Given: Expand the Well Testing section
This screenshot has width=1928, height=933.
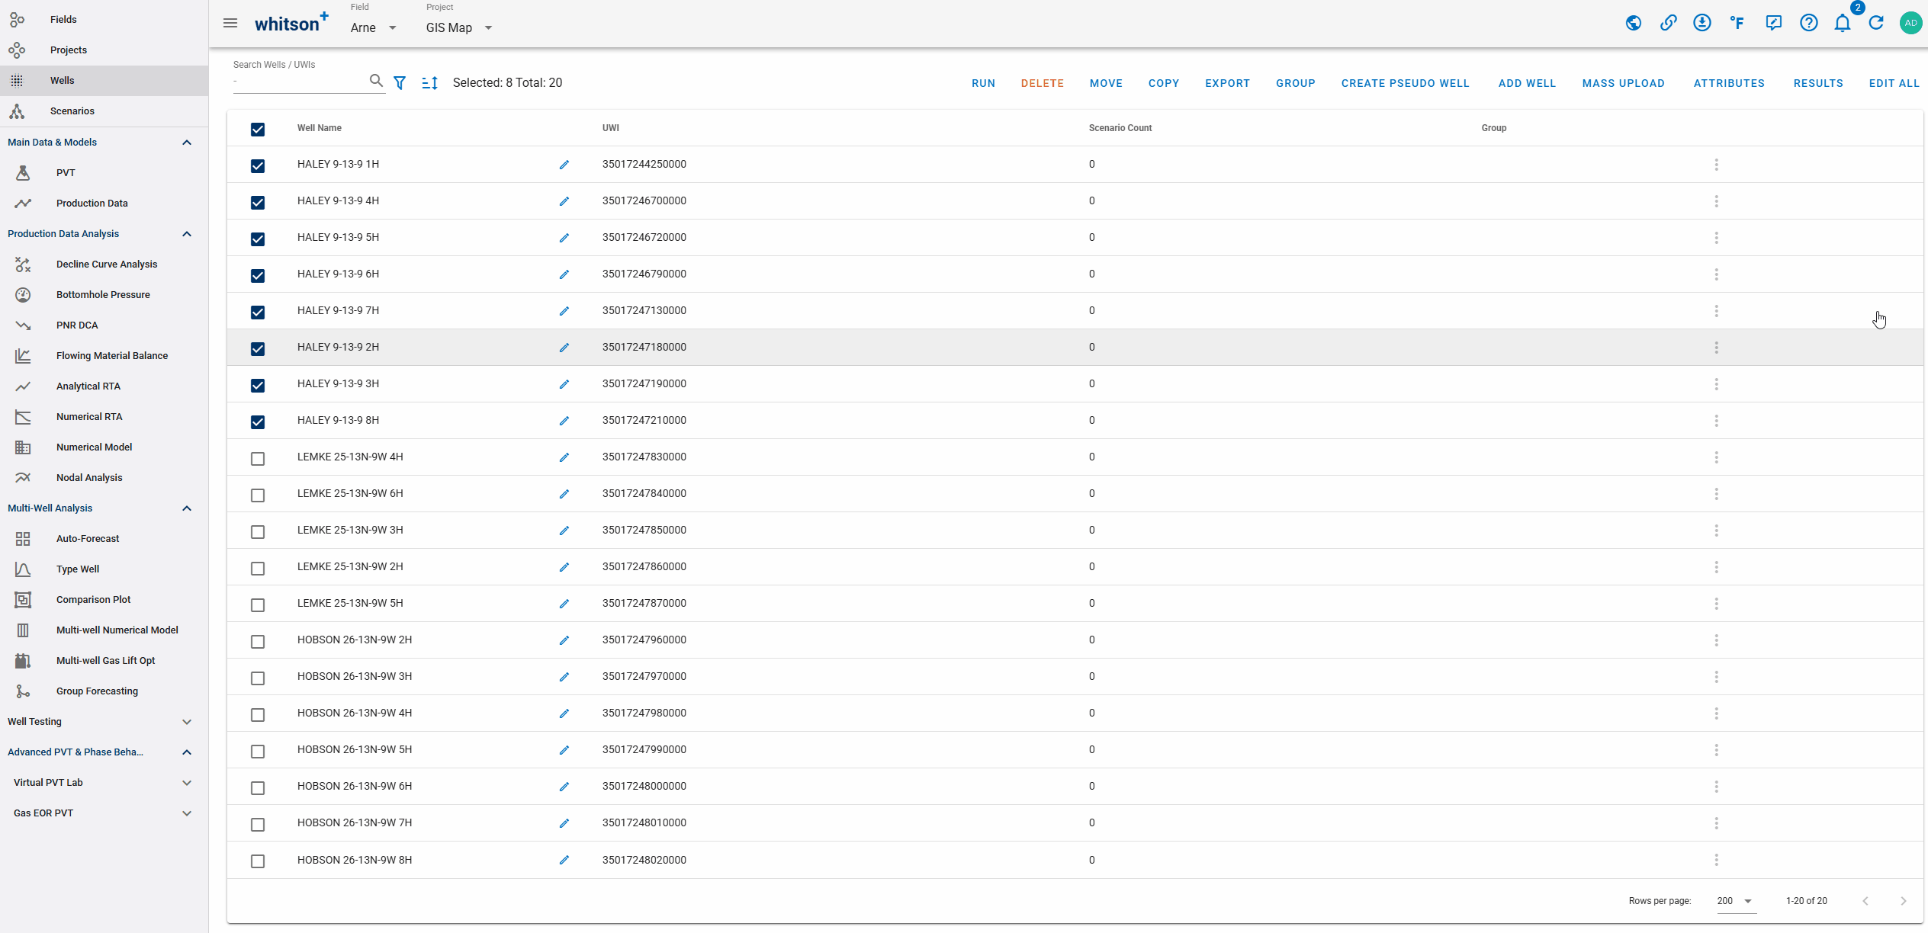Looking at the screenshot, I should [99, 722].
